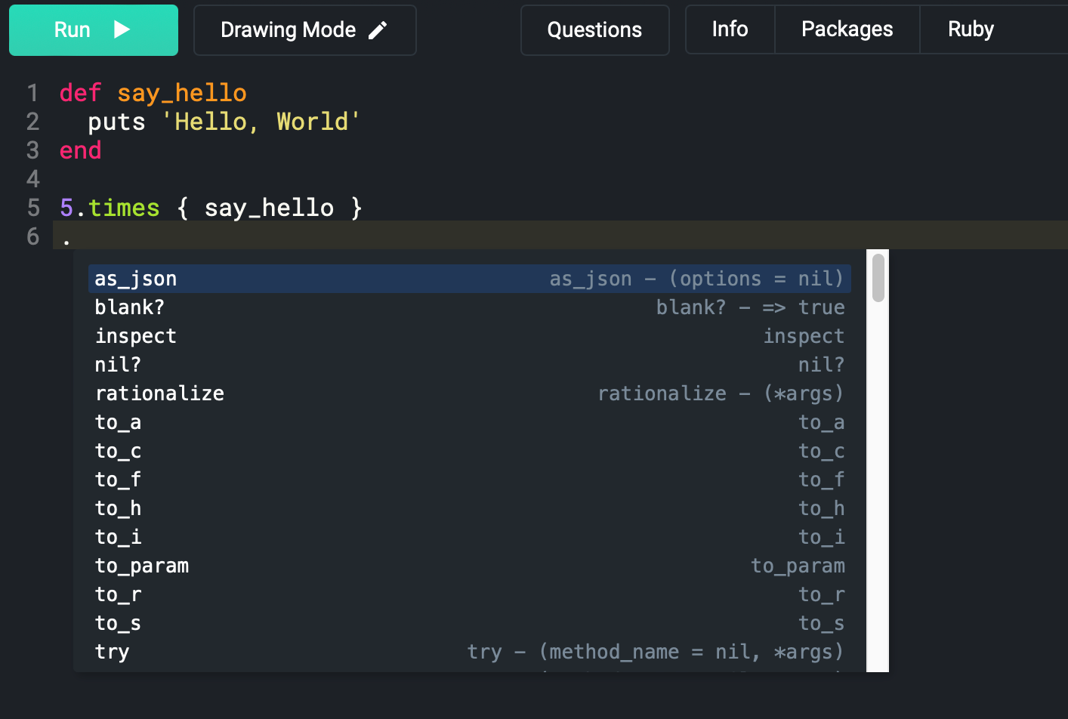
Task: Open the Info tab
Action: click(x=730, y=29)
